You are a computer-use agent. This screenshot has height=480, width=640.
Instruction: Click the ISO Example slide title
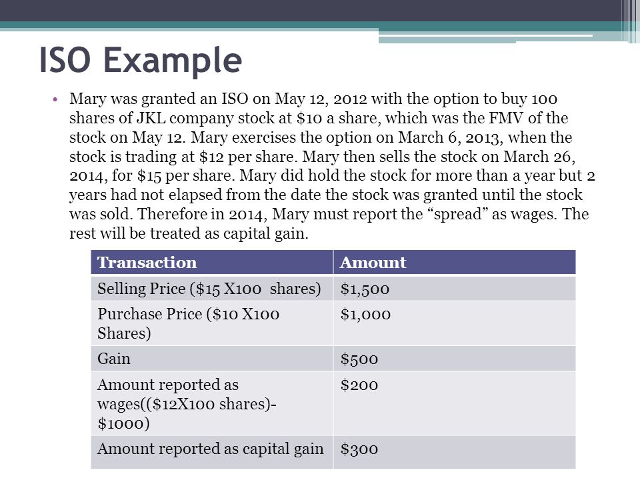point(141,60)
